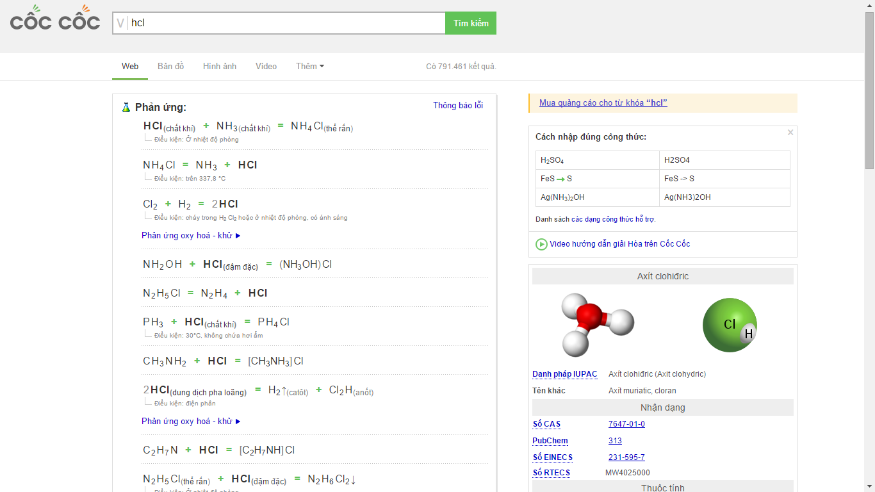Open the Video search tab
This screenshot has width=875, height=492.
[266, 67]
